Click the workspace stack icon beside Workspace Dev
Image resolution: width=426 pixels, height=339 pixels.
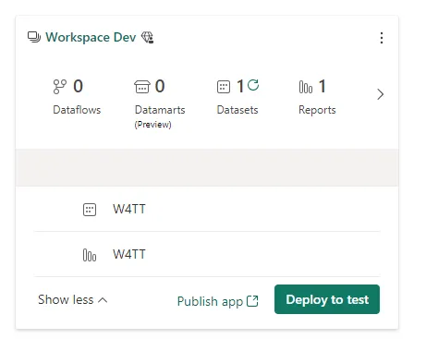coord(34,37)
